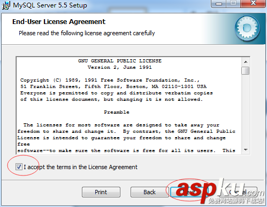
Task: Click the 'Everyone is permitted to copy' line
Action: pos(117,93)
